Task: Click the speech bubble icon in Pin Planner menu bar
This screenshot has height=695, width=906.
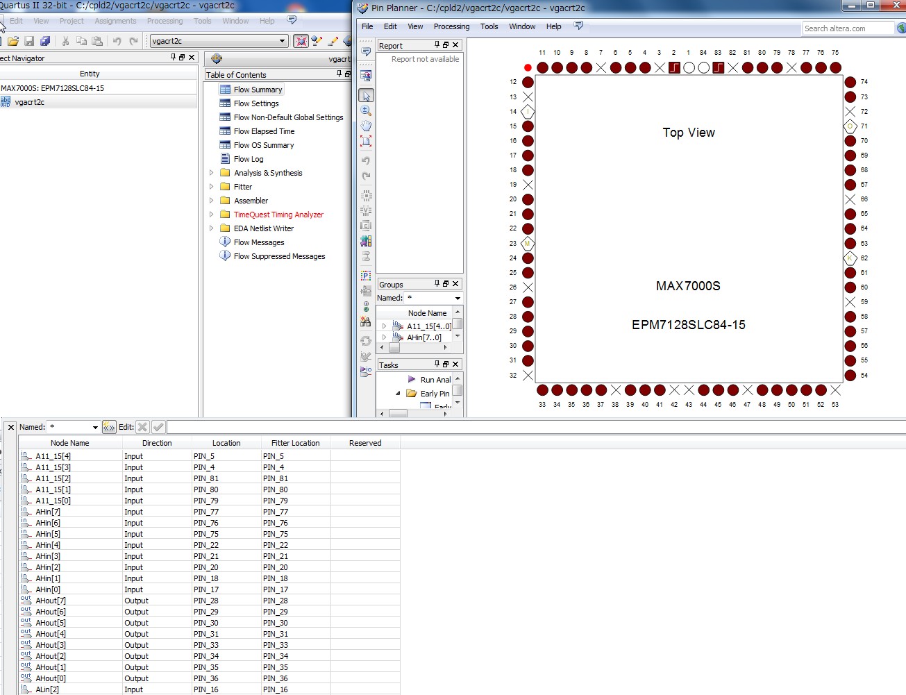Action: tap(578, 26)
